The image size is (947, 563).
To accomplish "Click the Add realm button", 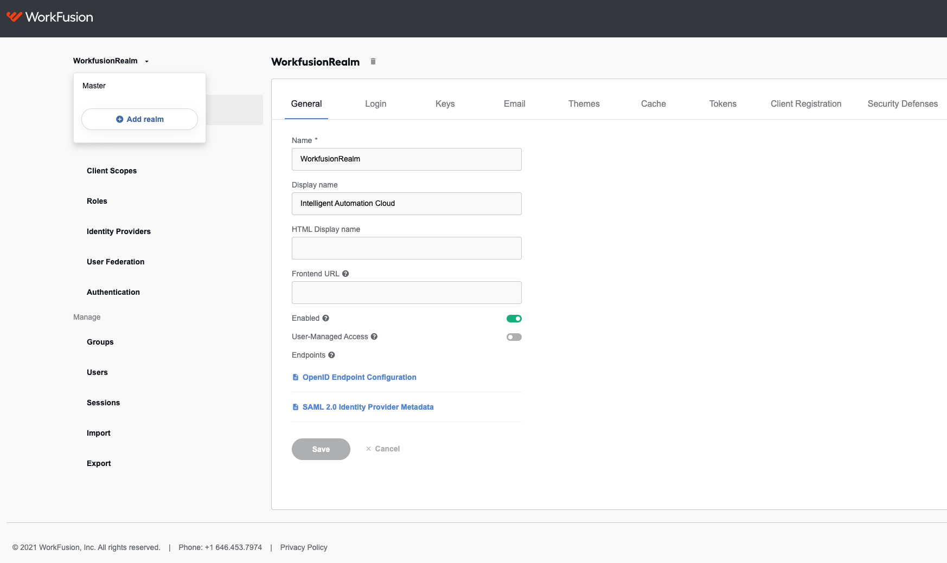I will pyautogui.click(x=139, y=119).
